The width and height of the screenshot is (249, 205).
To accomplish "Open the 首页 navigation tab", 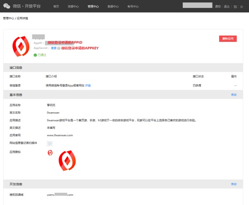I will click(56, 7).
